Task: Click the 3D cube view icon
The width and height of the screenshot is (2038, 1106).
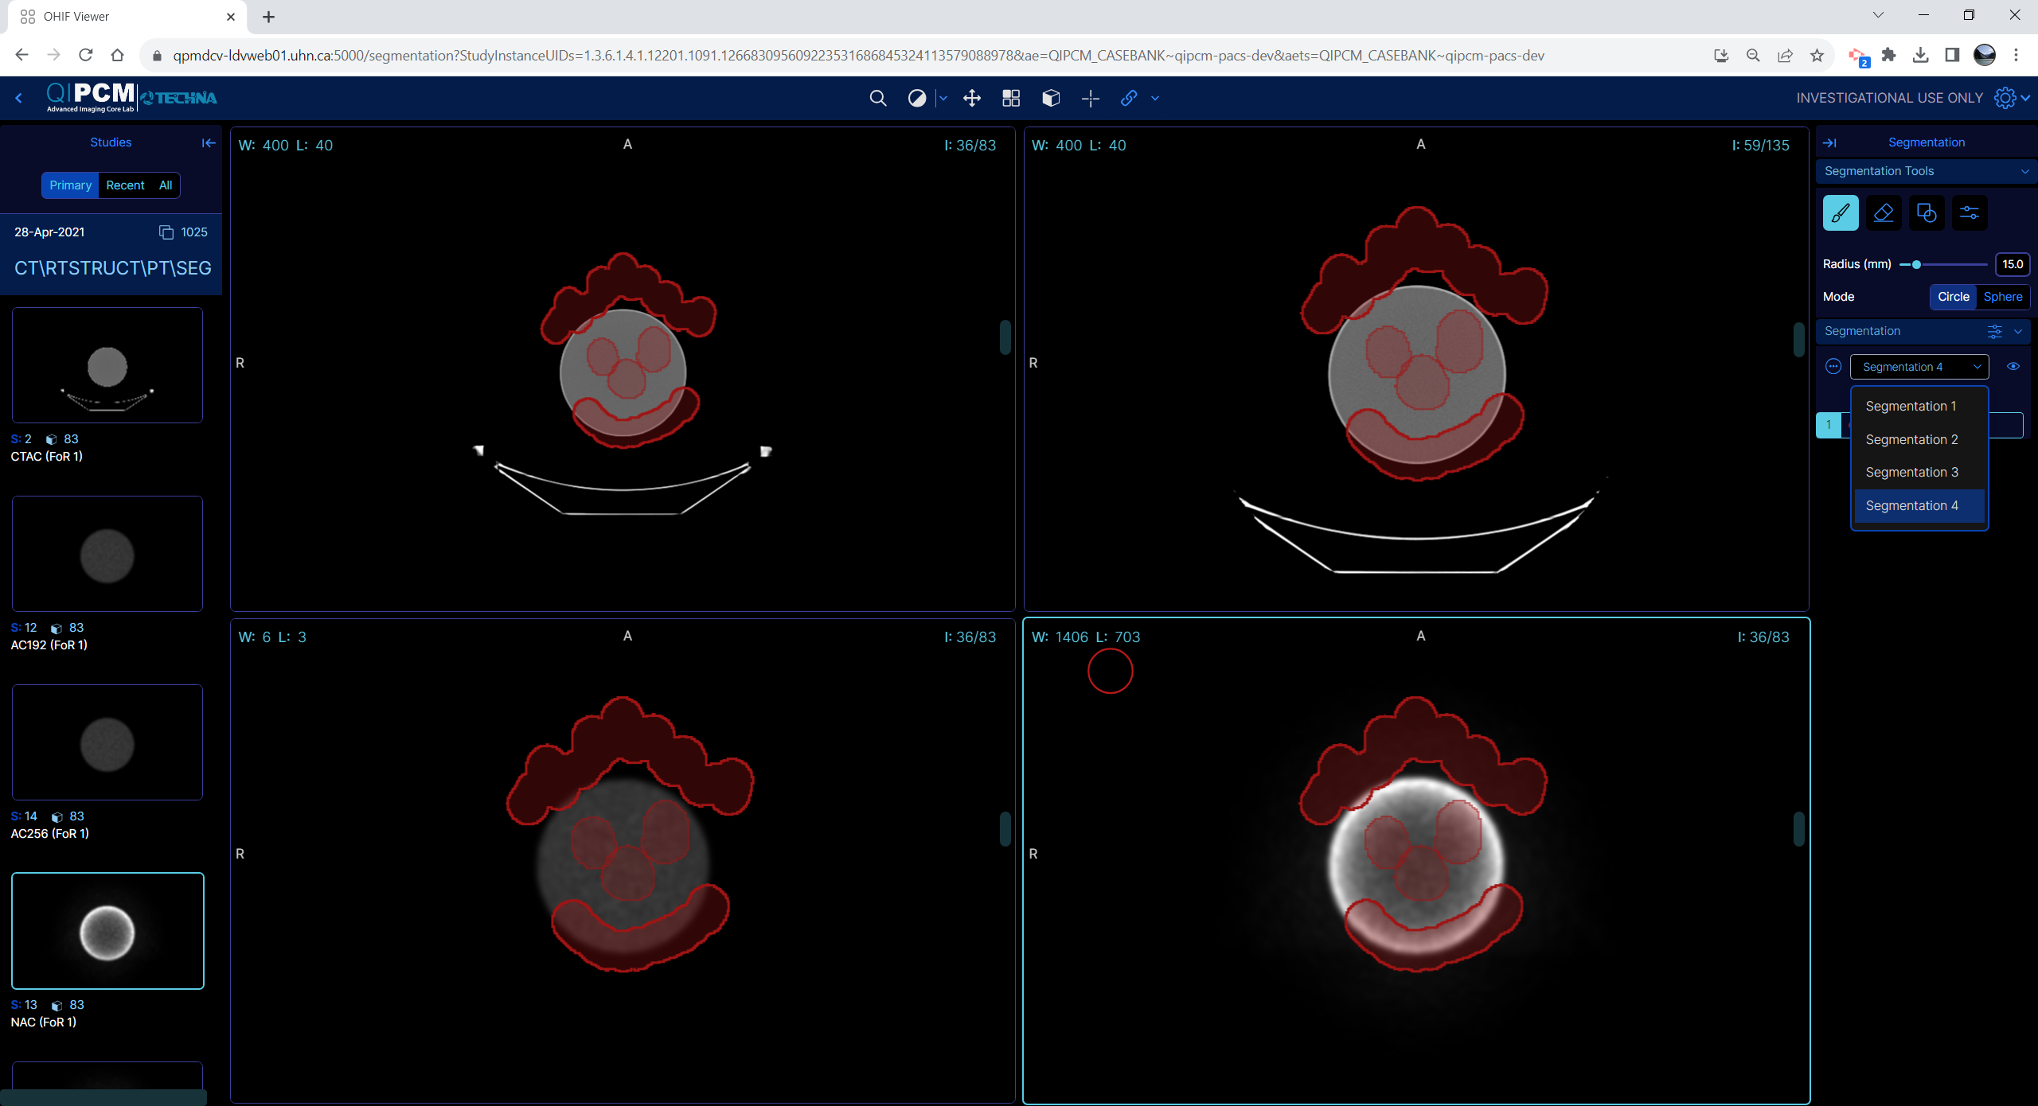Action: click(1050, 98)
